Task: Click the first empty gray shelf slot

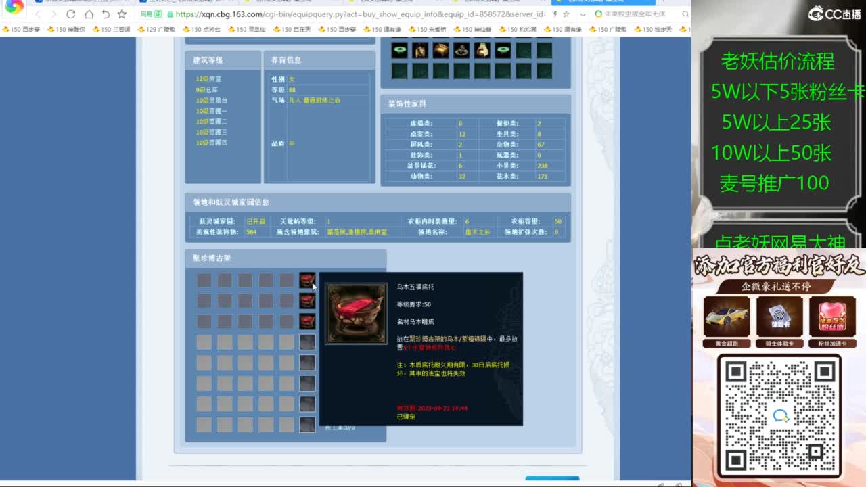Action: 204,280
